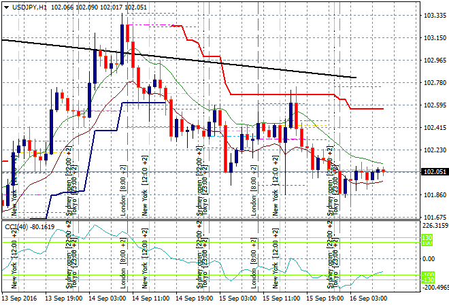Click the 102.780 price level label
The width and height of the screenshot is (449, 306).
[x=435, y=83]
